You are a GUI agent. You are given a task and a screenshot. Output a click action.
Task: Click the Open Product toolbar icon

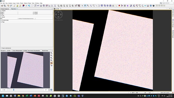tap(2, 6)
